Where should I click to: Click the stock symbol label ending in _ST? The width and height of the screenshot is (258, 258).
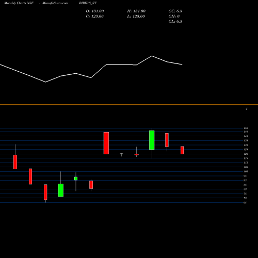click(88, 3)
